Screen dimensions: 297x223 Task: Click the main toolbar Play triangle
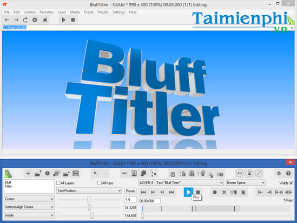[64, 20]
